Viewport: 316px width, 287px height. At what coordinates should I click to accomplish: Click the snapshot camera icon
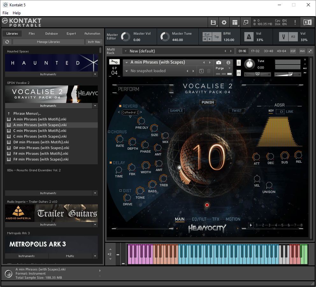coord(219,63)
